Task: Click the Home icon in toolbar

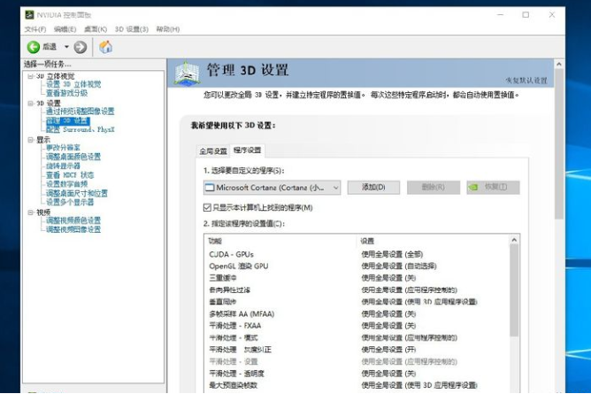Action: (105, 47)
